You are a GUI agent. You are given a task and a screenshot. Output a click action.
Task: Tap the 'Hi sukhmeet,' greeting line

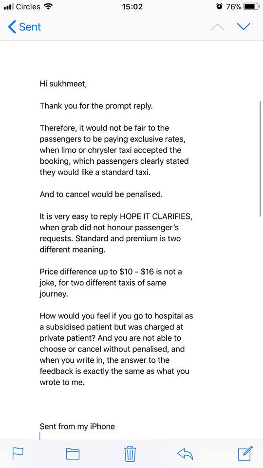(x=63, y=84)
